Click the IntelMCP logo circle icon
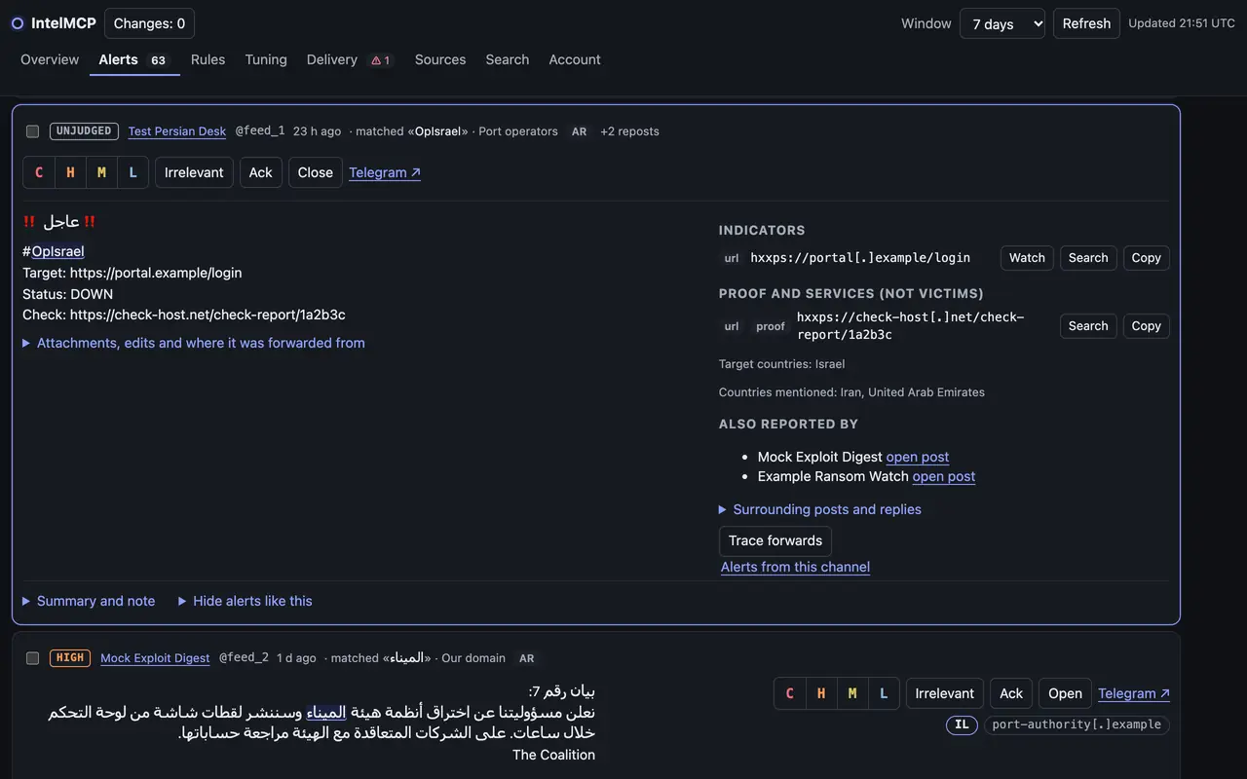 click(18, 23)
